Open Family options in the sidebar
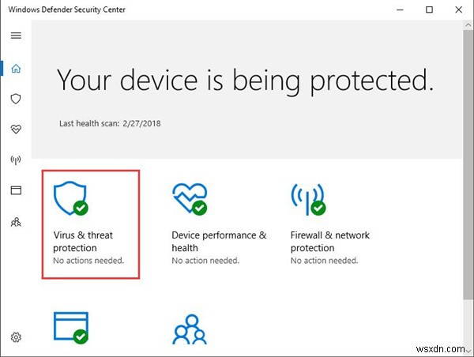This screenshot has height=357, width=474. pyautogui.click(x=16, y=223)
